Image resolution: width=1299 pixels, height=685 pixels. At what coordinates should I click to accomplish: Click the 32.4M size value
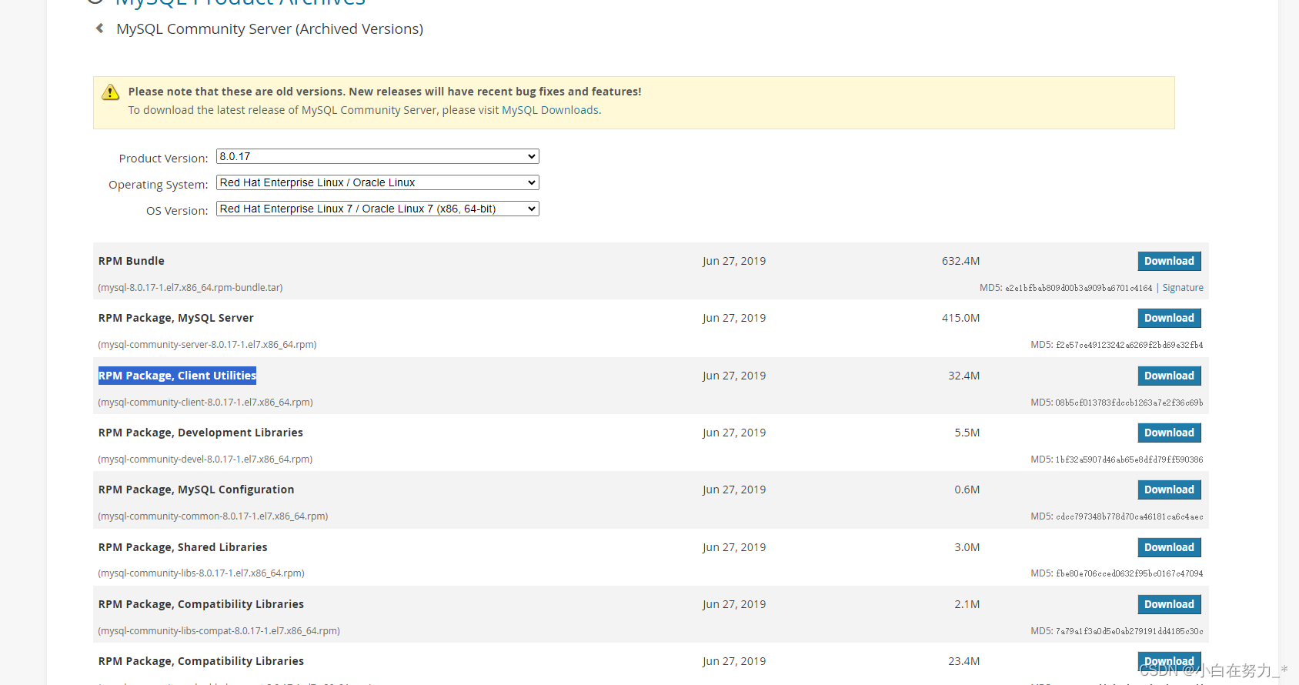(x=963, y=376)
